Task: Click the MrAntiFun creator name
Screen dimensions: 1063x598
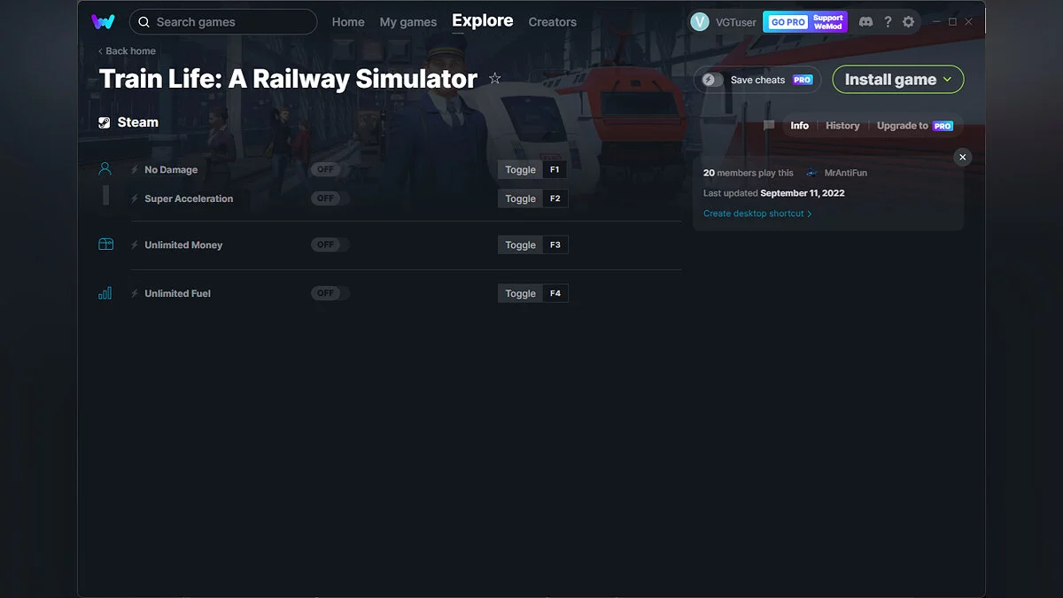Action: pos(846,173)
